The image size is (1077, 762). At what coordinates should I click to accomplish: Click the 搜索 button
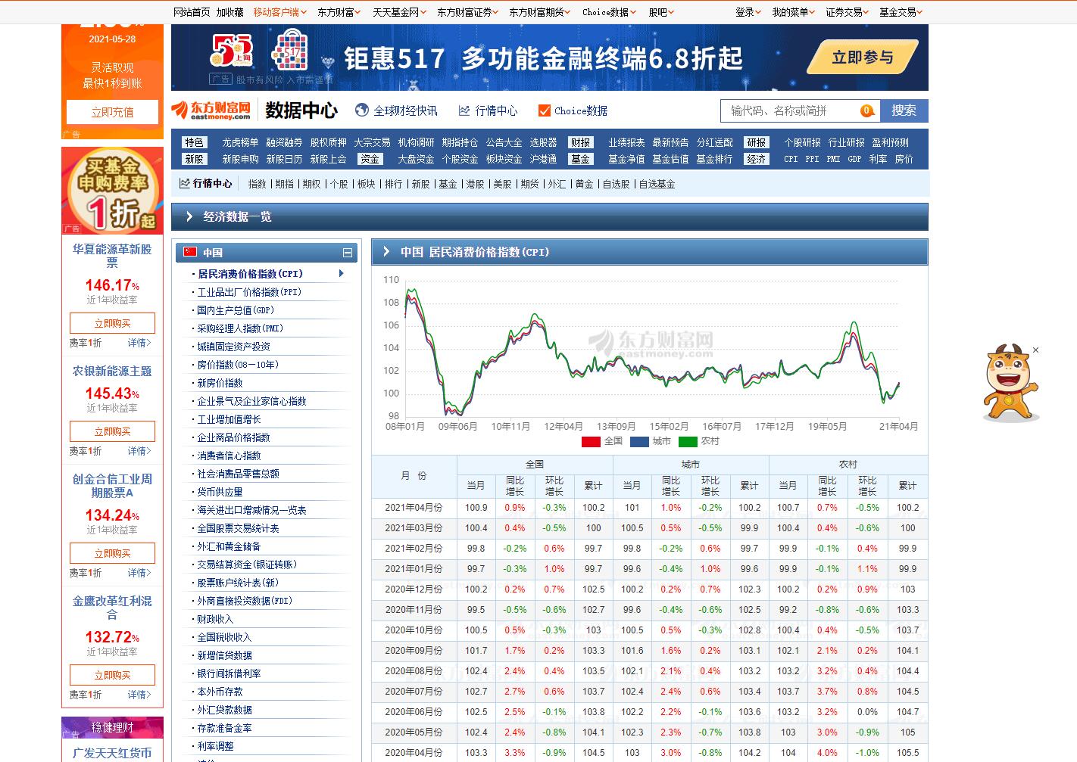904,110
